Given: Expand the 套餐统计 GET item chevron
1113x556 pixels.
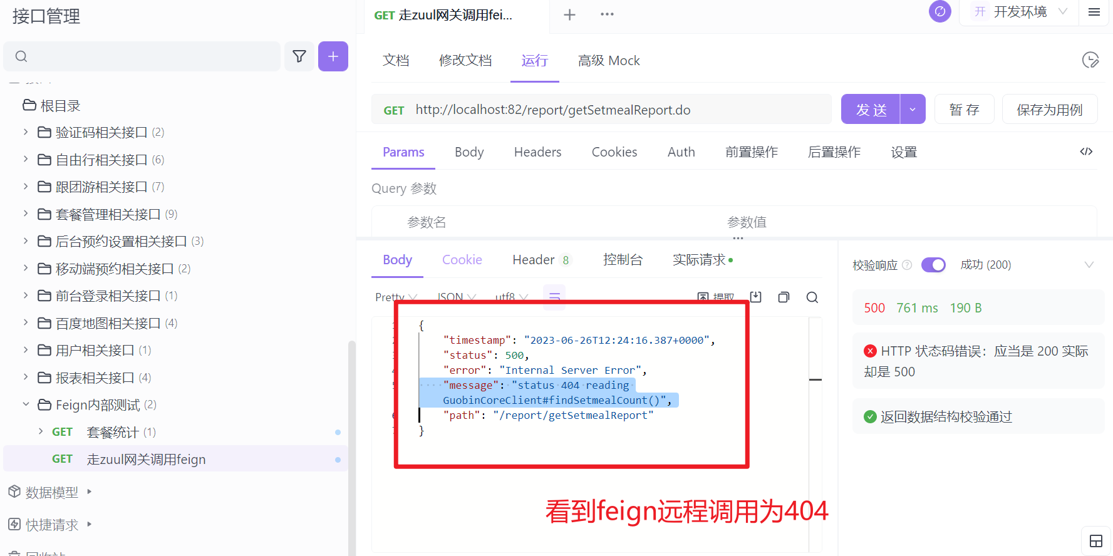Looking at the screenshot, I should click(x=41, y=431).
